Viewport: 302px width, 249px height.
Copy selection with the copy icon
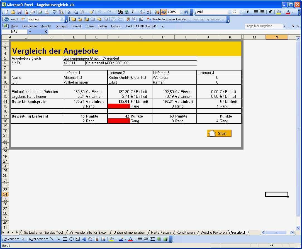(76, 12)
